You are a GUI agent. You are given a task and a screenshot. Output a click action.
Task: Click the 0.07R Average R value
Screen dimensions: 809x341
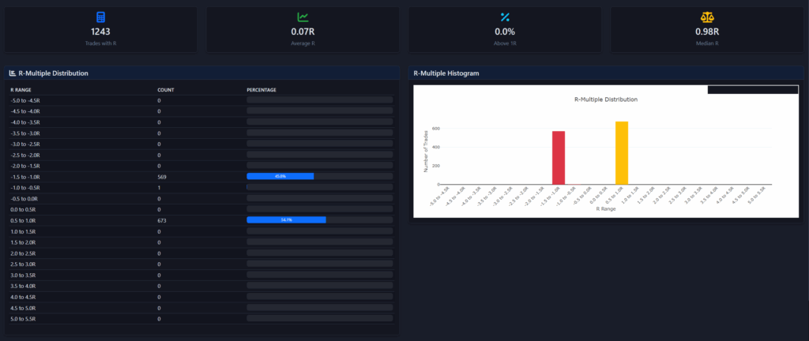[303, 32]
